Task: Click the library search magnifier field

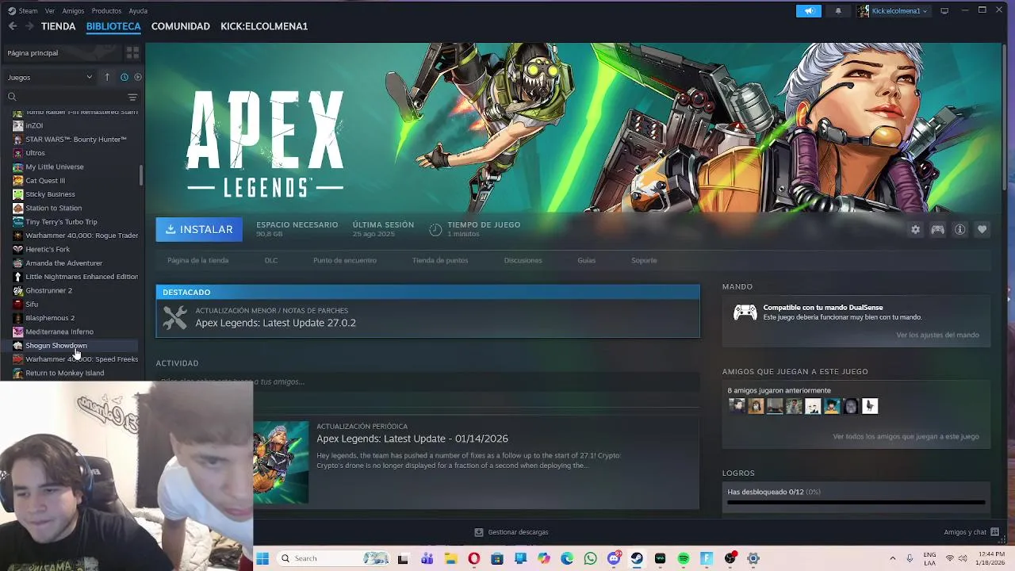Action: [63, 97]
